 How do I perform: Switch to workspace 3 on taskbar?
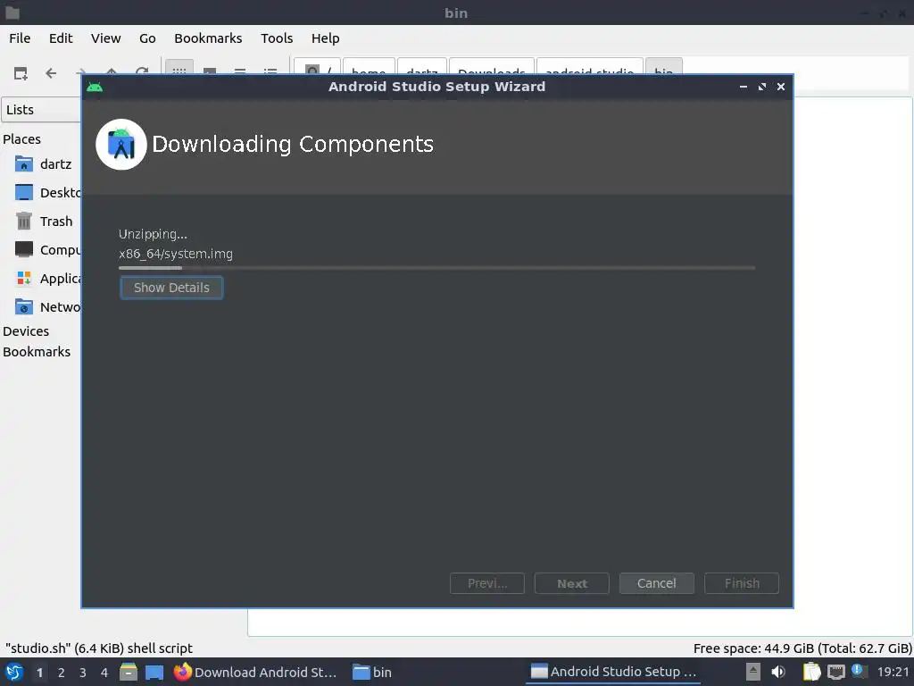(83, 673)
